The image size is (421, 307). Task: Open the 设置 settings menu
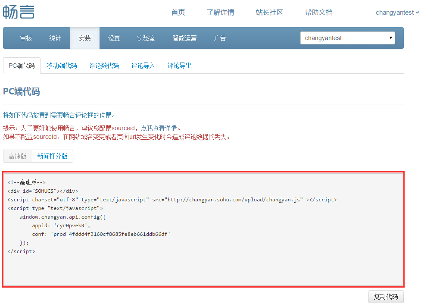(114, 38)
